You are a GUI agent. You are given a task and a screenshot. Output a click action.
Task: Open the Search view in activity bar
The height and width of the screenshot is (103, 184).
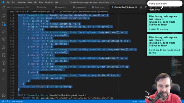pos(3,16)
